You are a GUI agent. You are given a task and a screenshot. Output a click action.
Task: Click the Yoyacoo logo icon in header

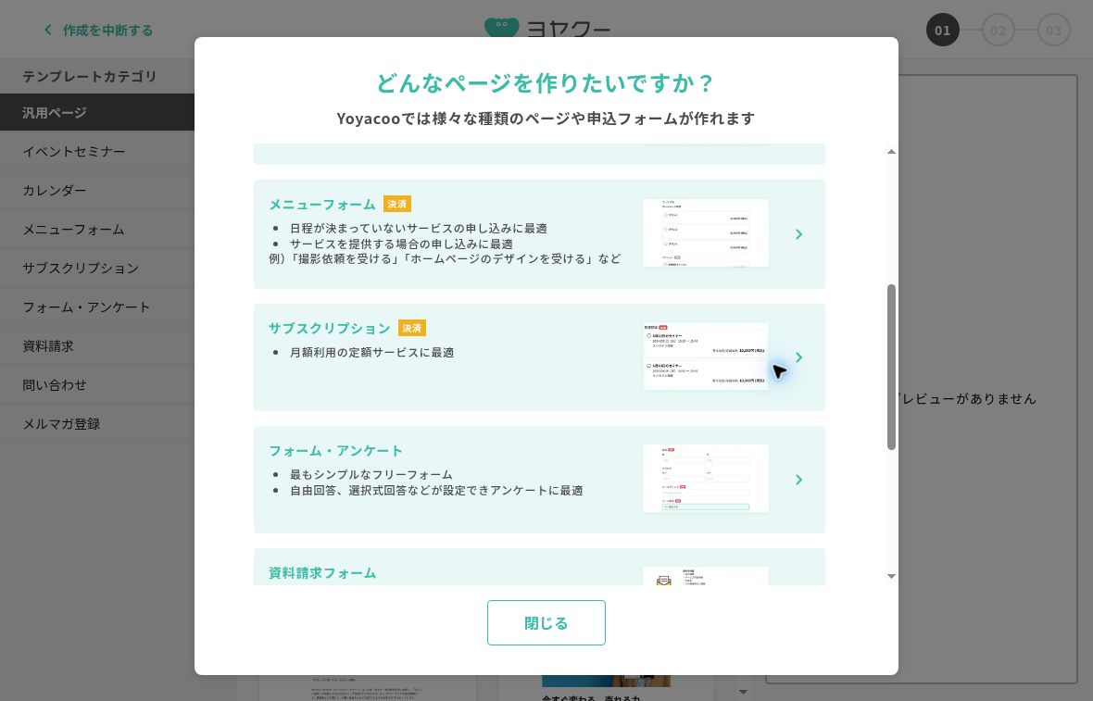click(502, 28)
